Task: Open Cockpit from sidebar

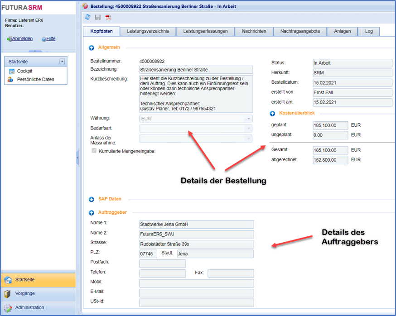Action: 24,71
